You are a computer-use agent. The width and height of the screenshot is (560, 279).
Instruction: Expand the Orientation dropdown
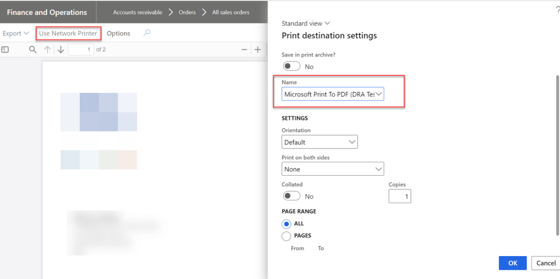319,142
